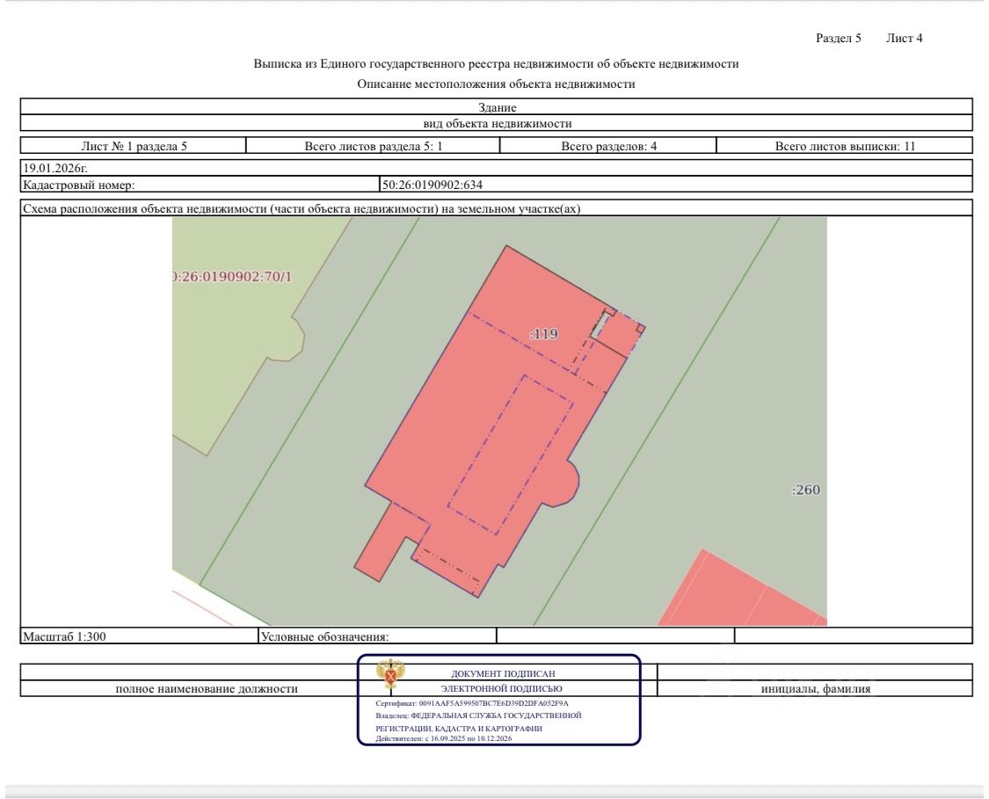
Task: Click the "Раздел 5" header text
Action: click(839, 38)
